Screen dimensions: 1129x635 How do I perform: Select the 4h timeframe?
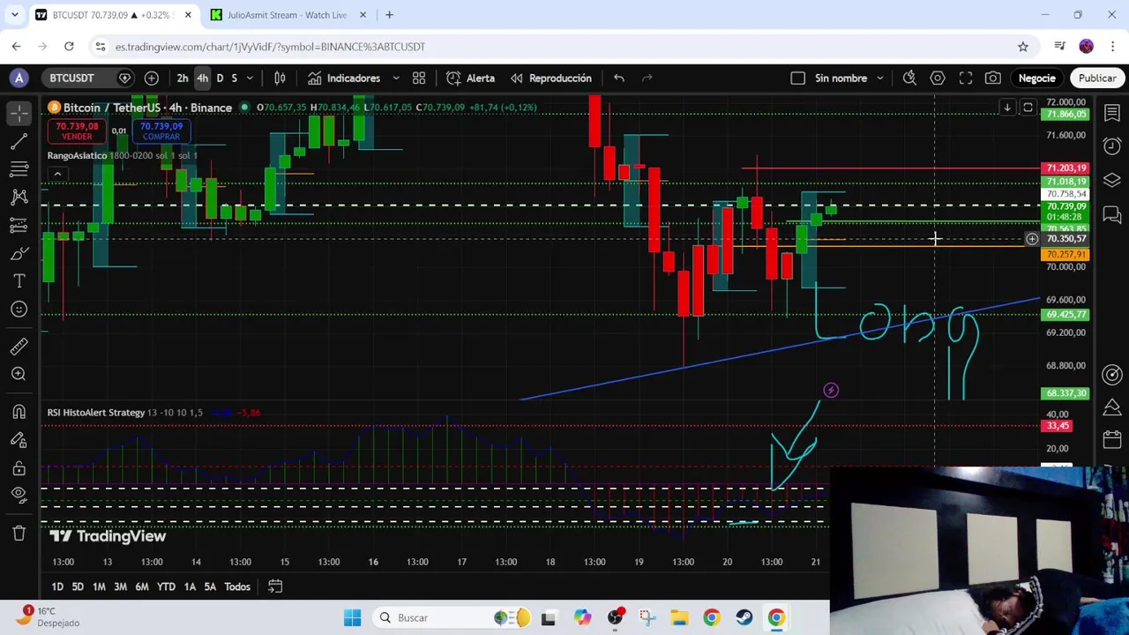[202, 78]
